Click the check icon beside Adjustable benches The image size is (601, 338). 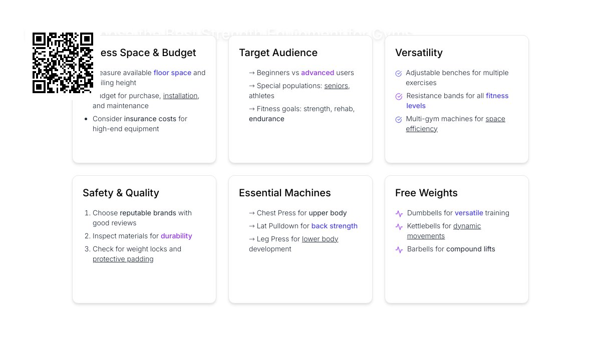pos(399,73)
